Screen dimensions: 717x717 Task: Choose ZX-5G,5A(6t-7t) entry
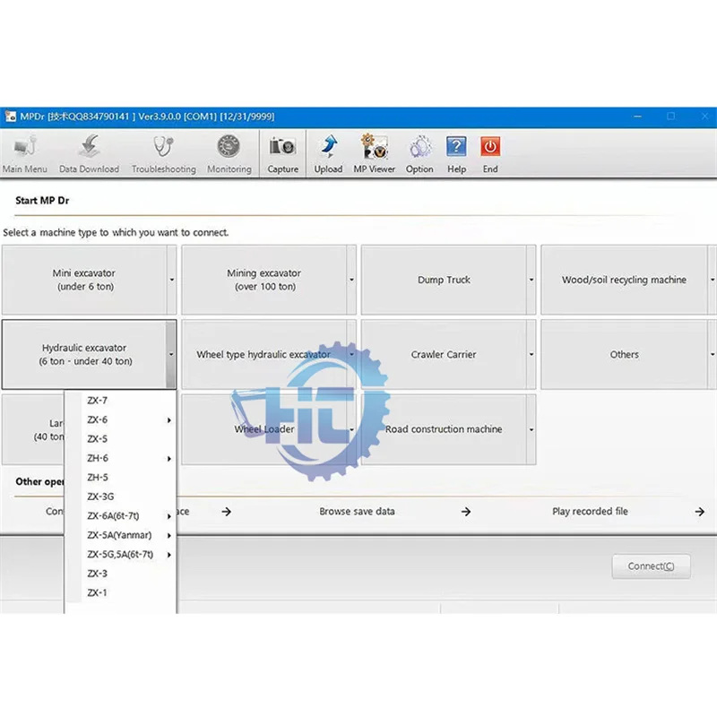click(x=120, y=554)
